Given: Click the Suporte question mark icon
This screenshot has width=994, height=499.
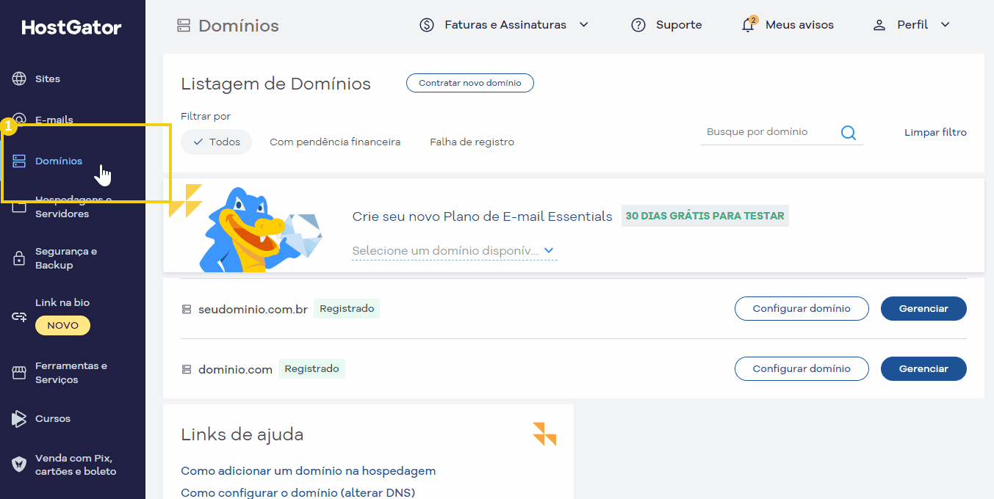Looking at the screenshot, I should (638, 25).
